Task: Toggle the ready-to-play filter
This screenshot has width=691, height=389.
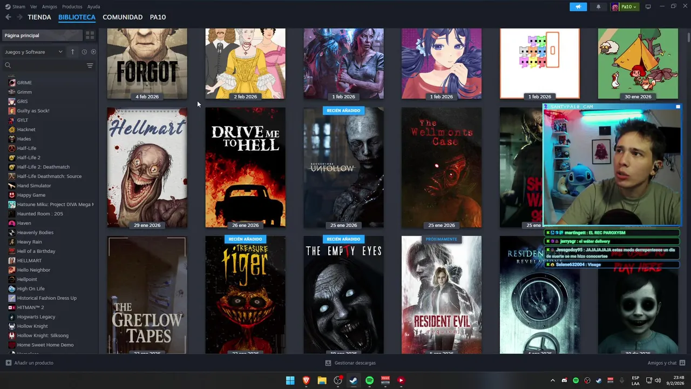Action: point(93,52)
